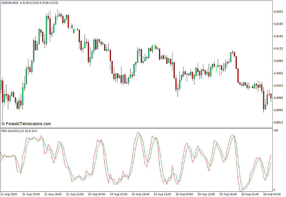The width and height of the screenshot is (286, 197).
Task: Click the 24 Aug 22:00 time marker
Action: 162,194
